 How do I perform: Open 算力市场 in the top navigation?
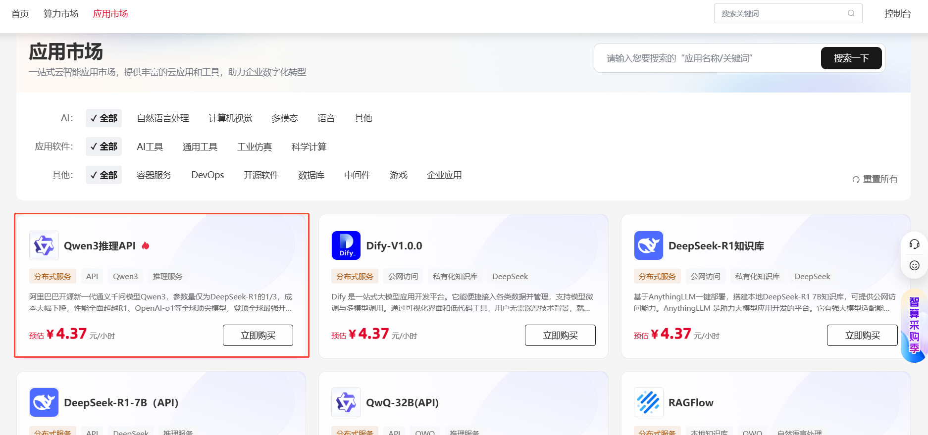click(x=61, y=14)
